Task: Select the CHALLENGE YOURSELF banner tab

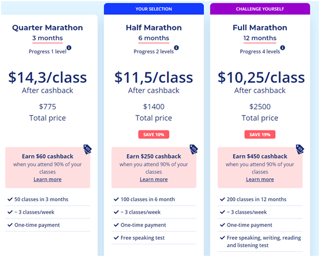Action: [260, 9]
